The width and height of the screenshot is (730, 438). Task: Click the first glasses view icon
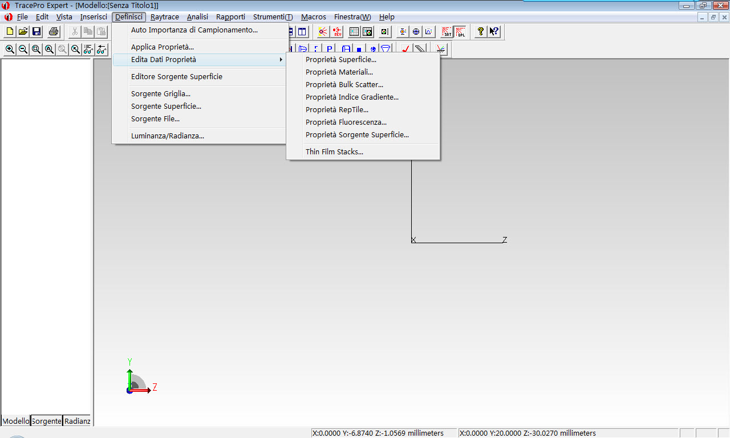[x=88, y=50]
